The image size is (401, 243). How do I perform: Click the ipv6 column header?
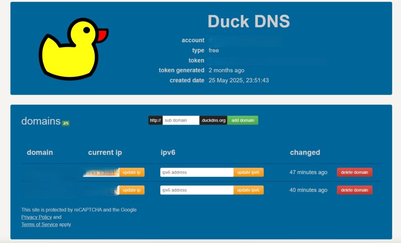168,152
